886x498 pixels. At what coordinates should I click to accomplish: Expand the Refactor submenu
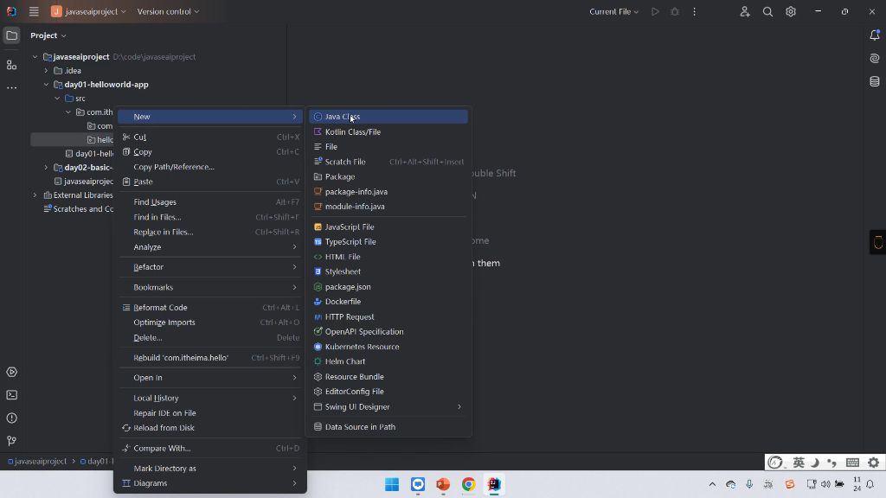point(210,267)
